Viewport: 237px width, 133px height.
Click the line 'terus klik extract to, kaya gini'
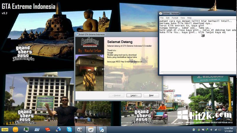[x=182, y=26]
